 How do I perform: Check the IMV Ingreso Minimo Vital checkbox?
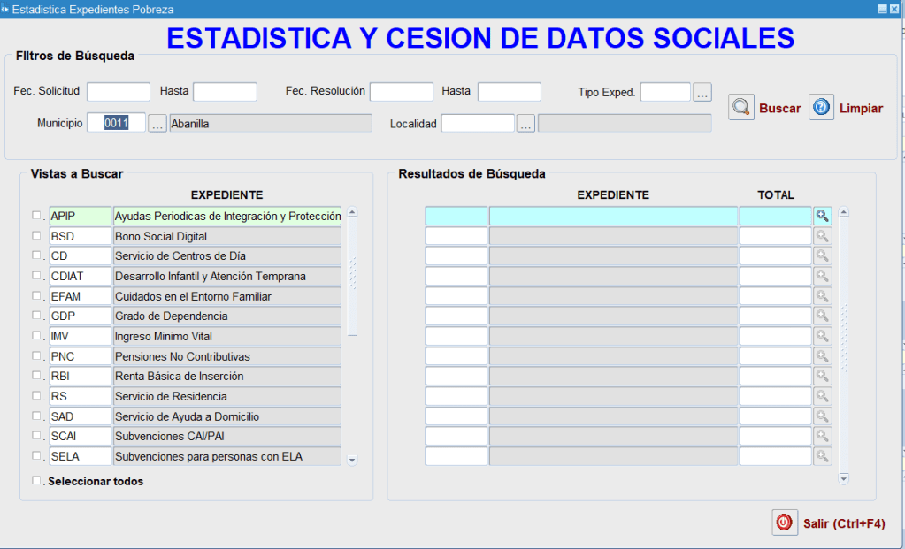(37, 336)
